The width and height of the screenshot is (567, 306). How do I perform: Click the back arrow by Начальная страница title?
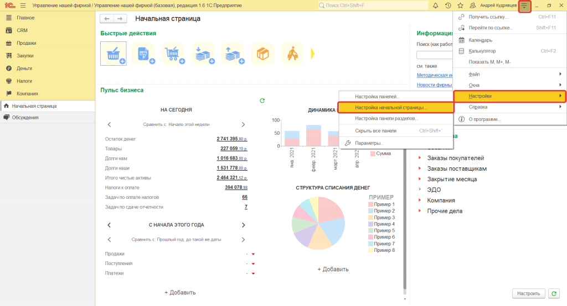coord(107,19)
